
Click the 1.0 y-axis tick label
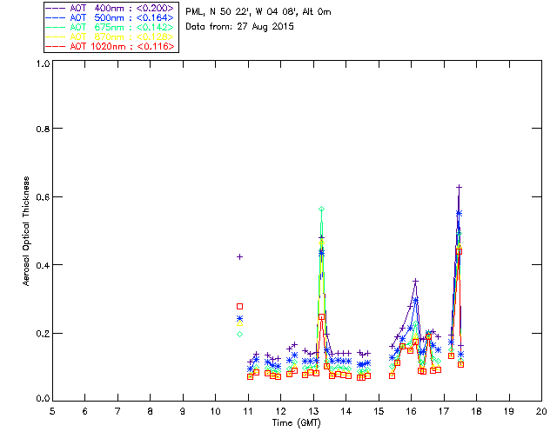click(43, 63)
